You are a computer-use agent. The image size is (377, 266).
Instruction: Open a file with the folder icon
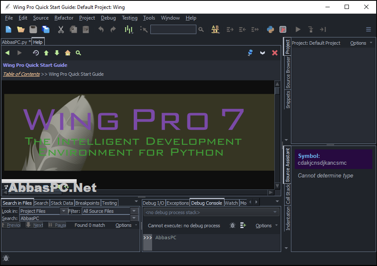[x=21, y=29]
